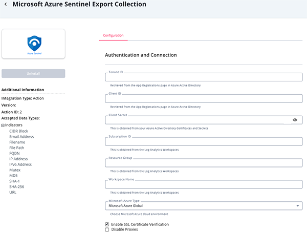
Task: Click SHA-1 in the indicators list
Action: (14, 181)
